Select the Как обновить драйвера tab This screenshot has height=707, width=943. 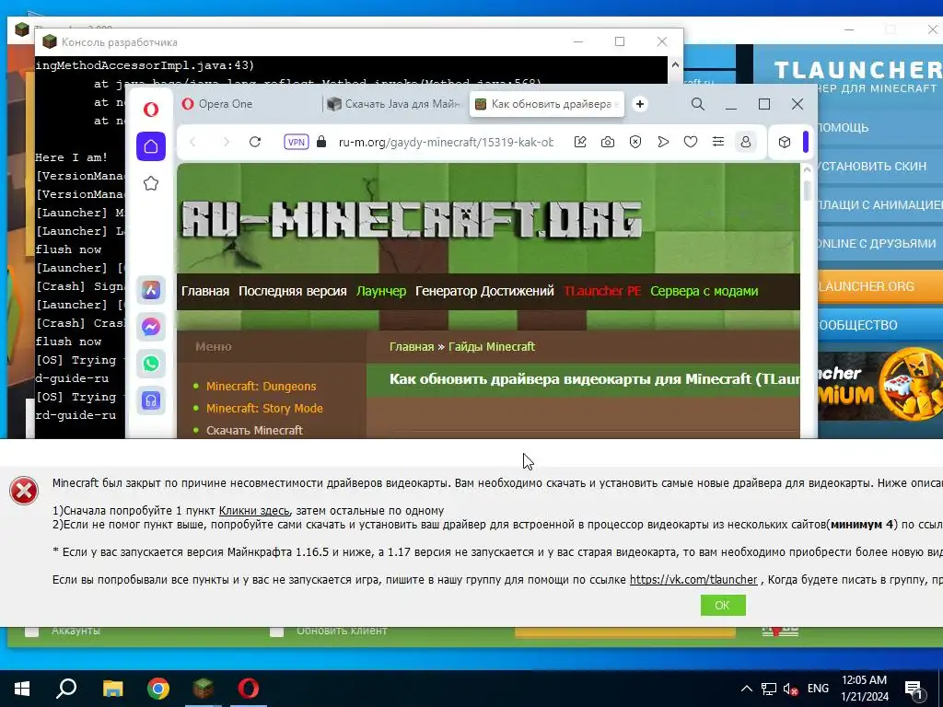[x=547, y=104]
